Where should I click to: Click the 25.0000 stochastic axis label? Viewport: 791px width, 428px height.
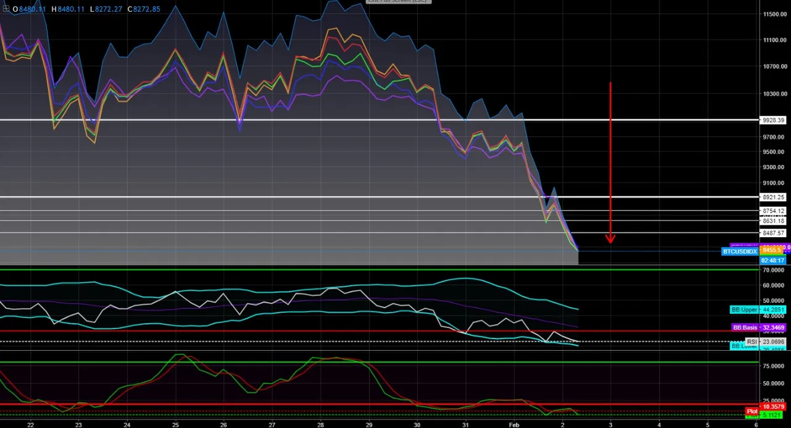[x=775, y=399]
